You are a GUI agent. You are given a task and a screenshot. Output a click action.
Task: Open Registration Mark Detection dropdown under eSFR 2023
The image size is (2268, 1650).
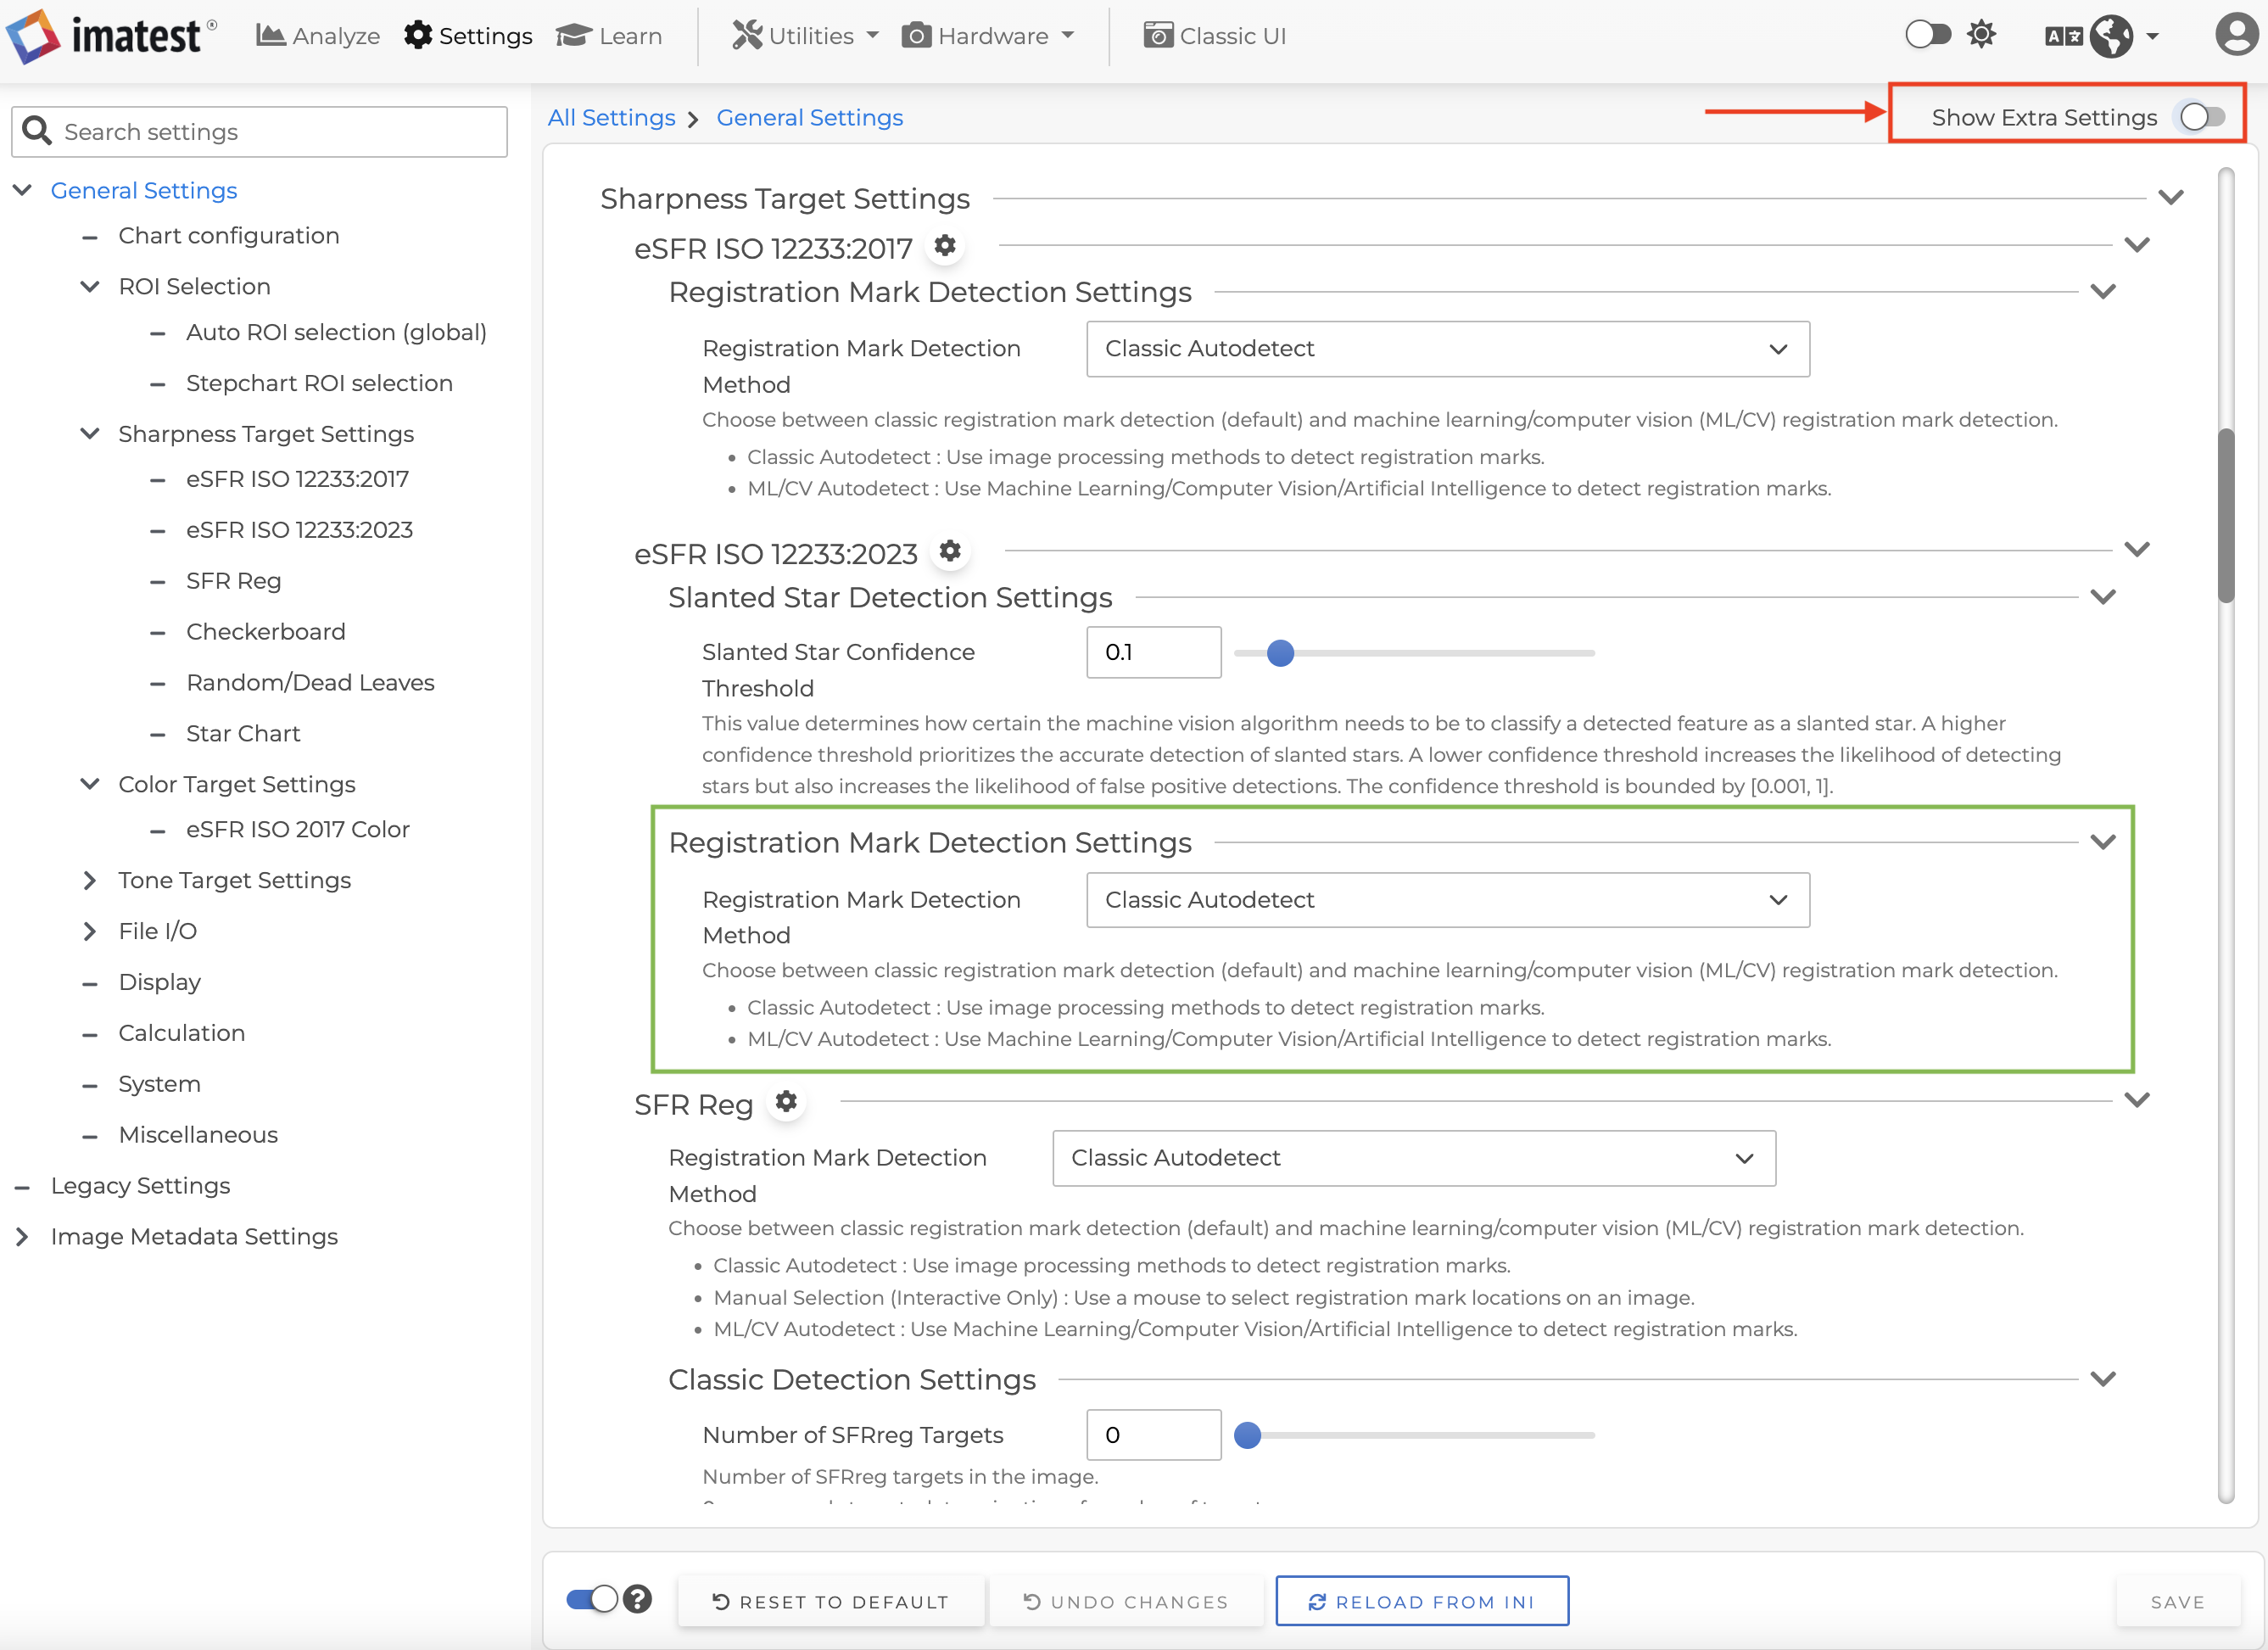coord(1448,900)
